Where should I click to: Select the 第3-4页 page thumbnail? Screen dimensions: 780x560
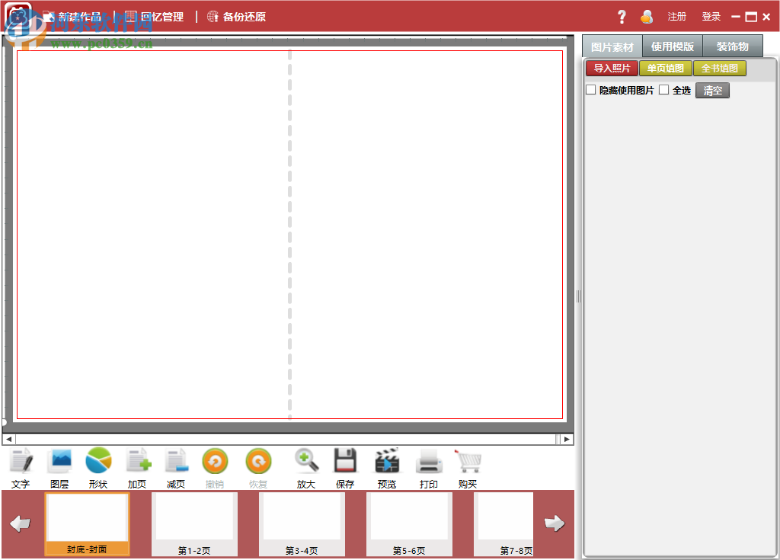coord(302,524)
